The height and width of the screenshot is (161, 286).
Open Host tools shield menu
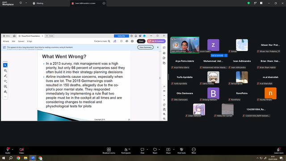pyautogui.click(x=181, y=150)
